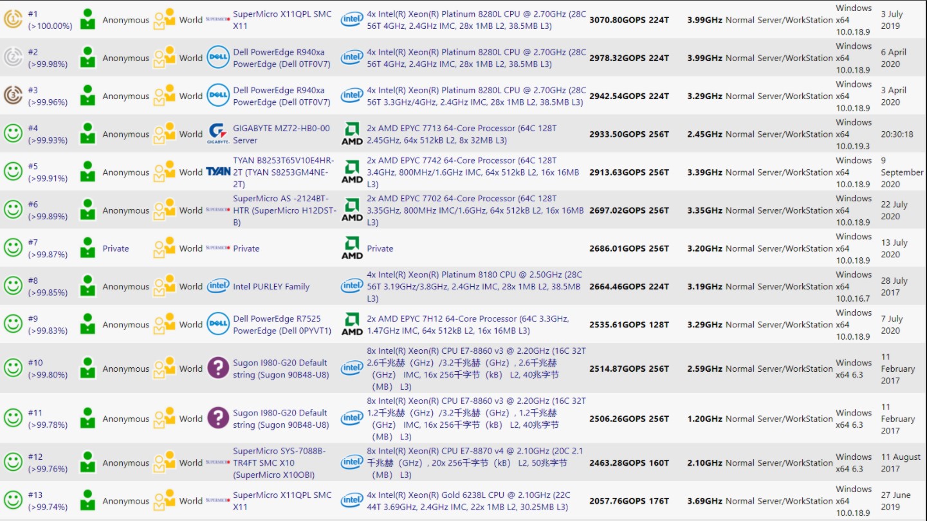The height and width of the screenshot is (521, 927).
Task: Open the Xeon Platinum 8180 CPU link
Action: pos(474,286)
